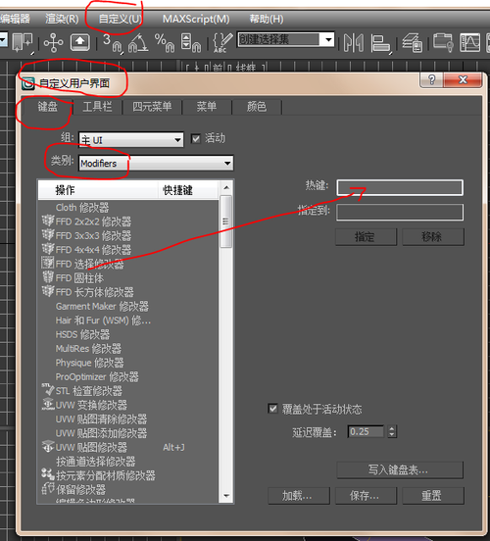490x541 pixels.
Task: Click the mirror tool icon
Action: click(354, 43)
